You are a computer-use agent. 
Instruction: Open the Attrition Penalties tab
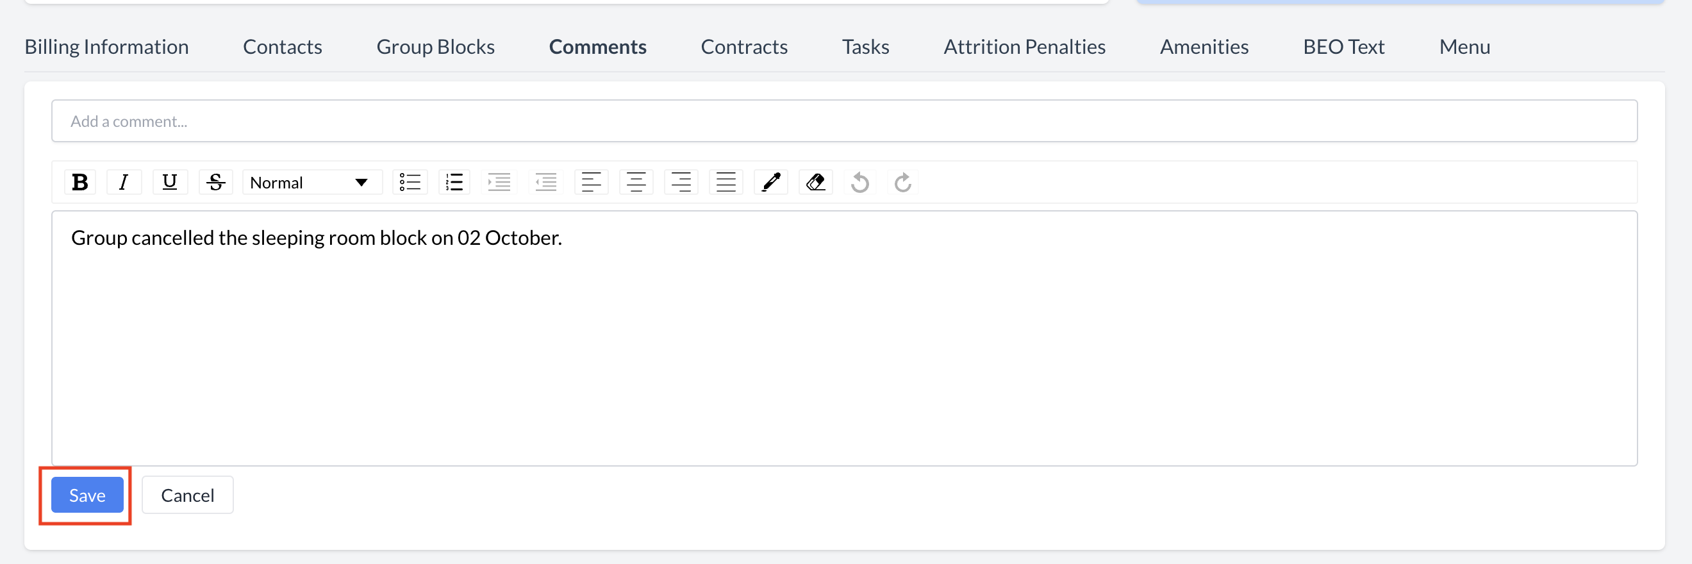coord(1024,47)
